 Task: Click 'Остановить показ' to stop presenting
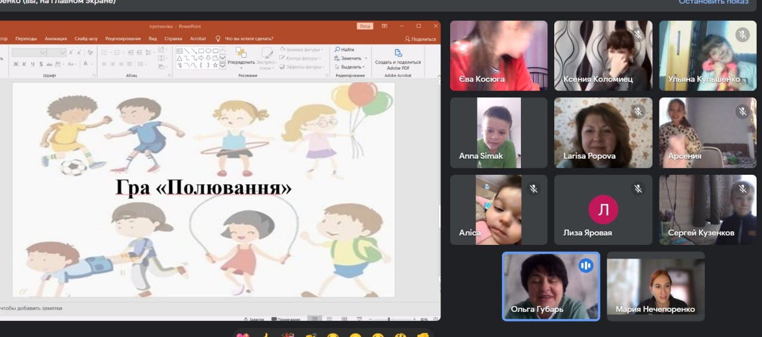click(713, 2)
